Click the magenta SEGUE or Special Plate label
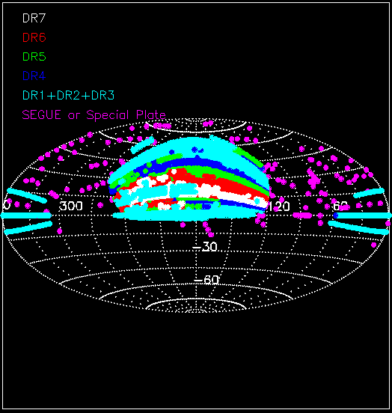 (94, 114)
